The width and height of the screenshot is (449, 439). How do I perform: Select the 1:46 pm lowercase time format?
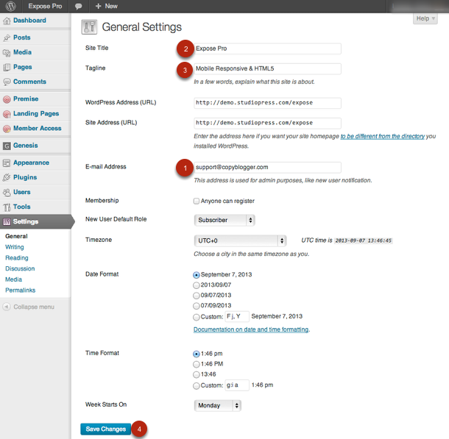pos(196,354)
